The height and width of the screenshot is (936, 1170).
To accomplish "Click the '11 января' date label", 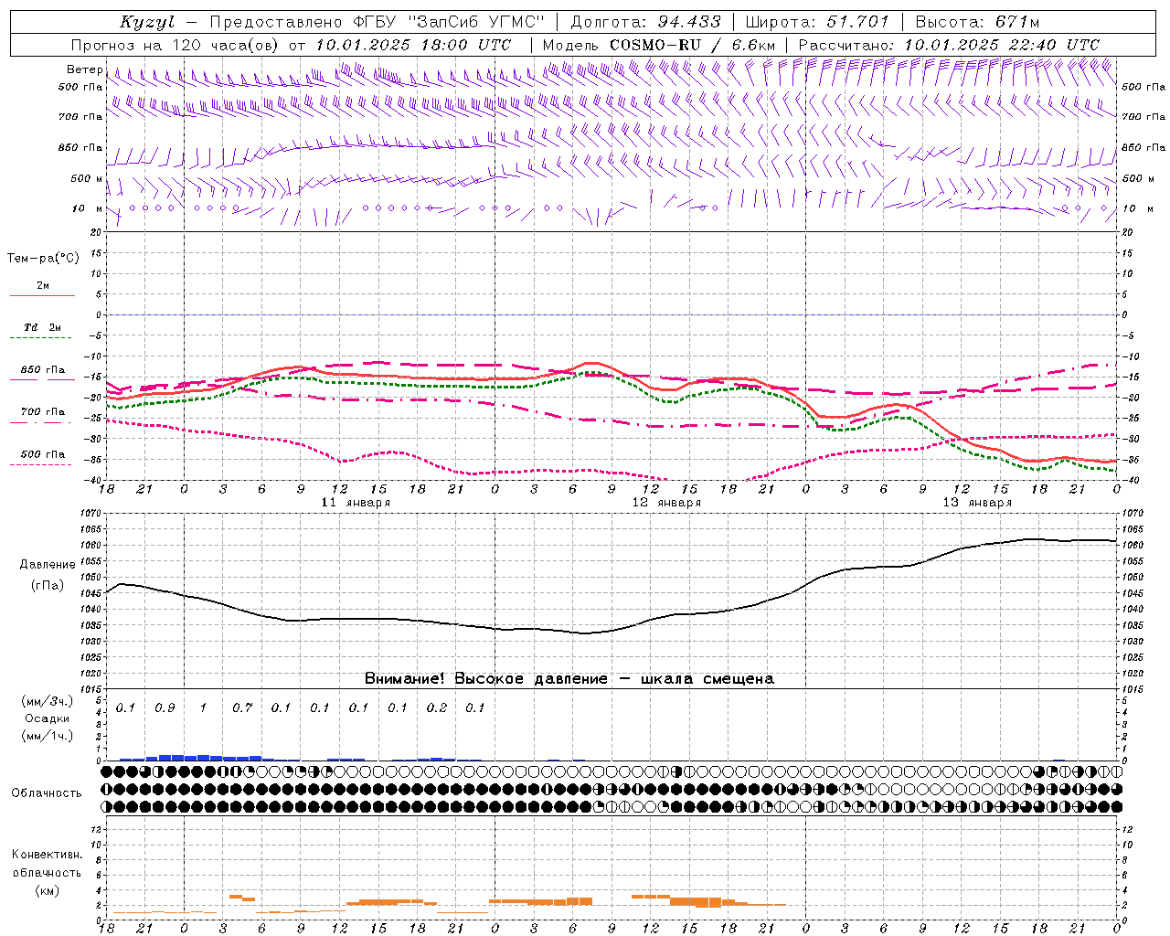I will (x=356, y=503).
